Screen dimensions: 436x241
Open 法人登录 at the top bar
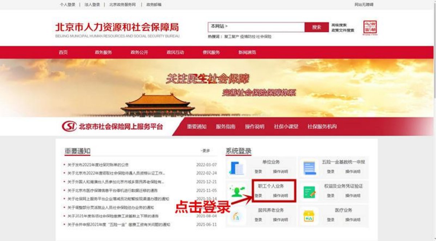pyautogui.click(x=92, y=5)
